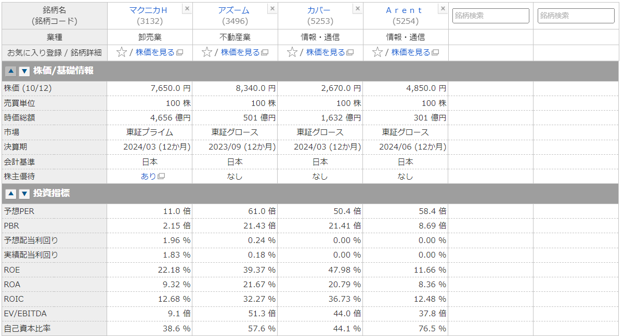624x336 pixels.
Task: Open 株価を見る link for マクニカH
Action: pyautogui.click(x=155, y=52)
